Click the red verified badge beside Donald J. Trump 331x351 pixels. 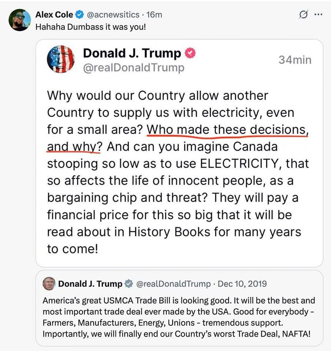tap(190, 53)
